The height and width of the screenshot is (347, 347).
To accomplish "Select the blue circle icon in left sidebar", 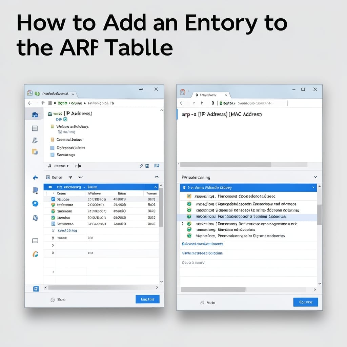I will click(35, 203).
